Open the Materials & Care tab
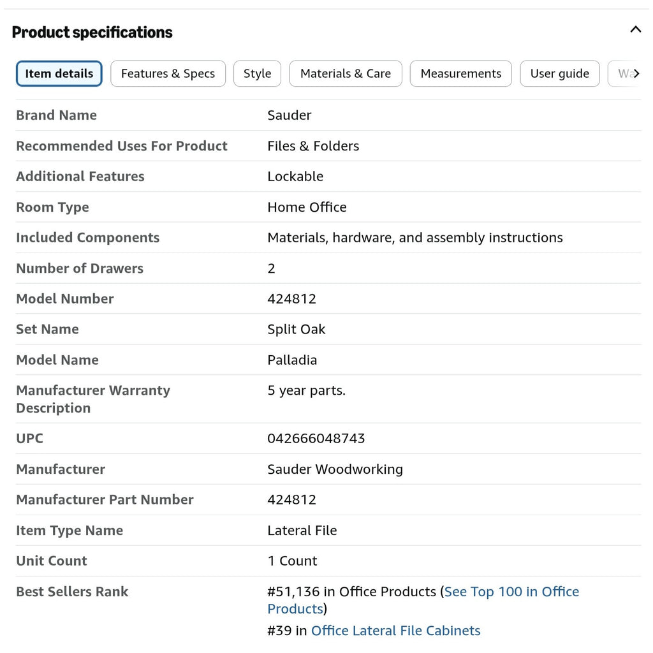653x653 pixels. pyautogui.click(x=346, y=74)
